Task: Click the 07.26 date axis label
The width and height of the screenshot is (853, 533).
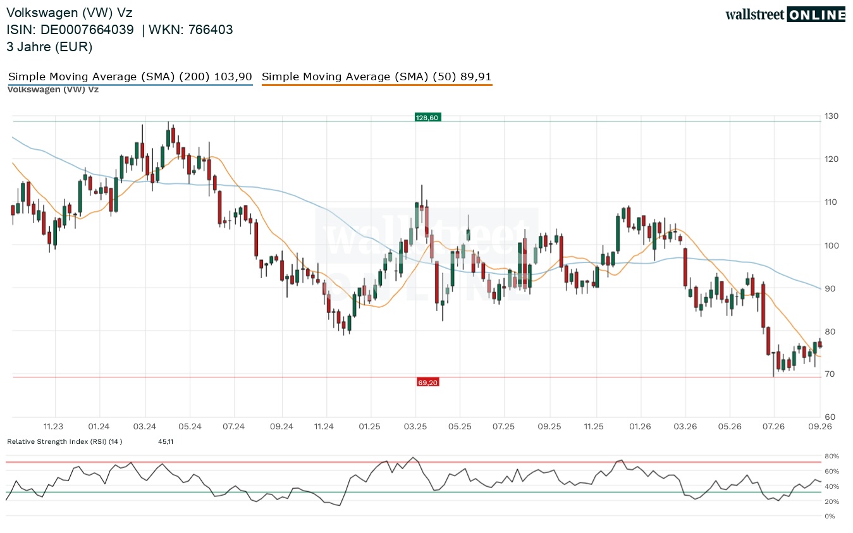Action: click(773, 427)
